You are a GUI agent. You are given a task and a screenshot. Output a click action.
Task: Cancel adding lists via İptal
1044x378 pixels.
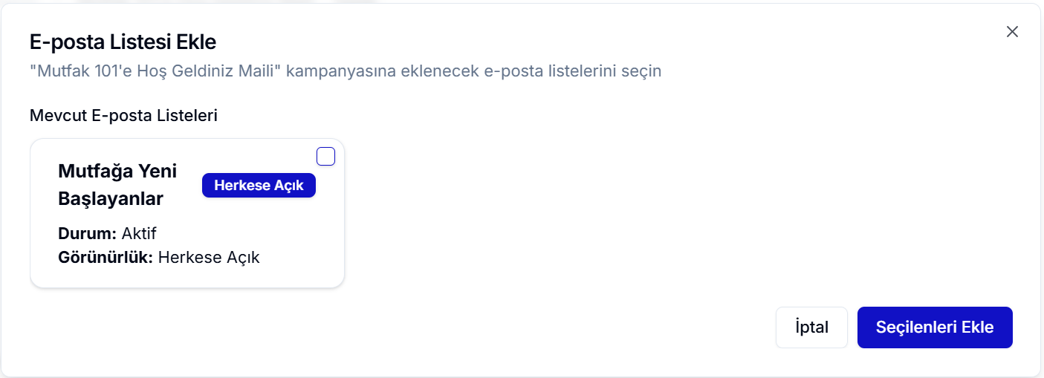[x=811, y=328]
